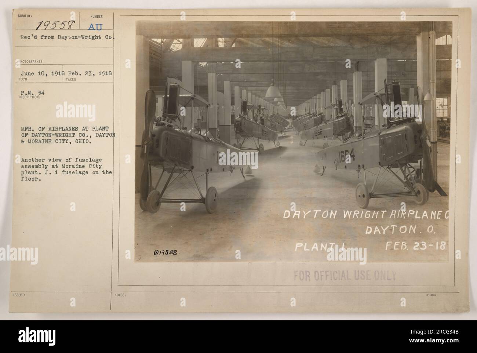Click the FEB. 23-18 photo caption
477x353 pixels.
(x=420, y=245)
